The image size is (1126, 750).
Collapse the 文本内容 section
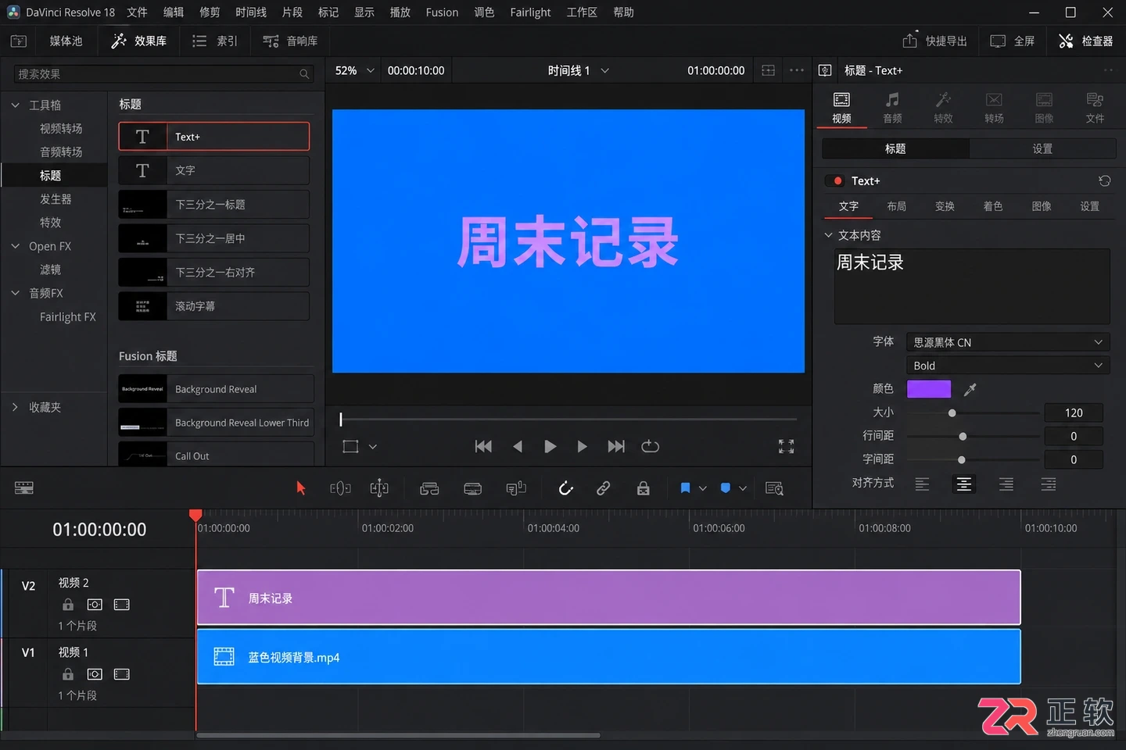click(x=829, y=235)
